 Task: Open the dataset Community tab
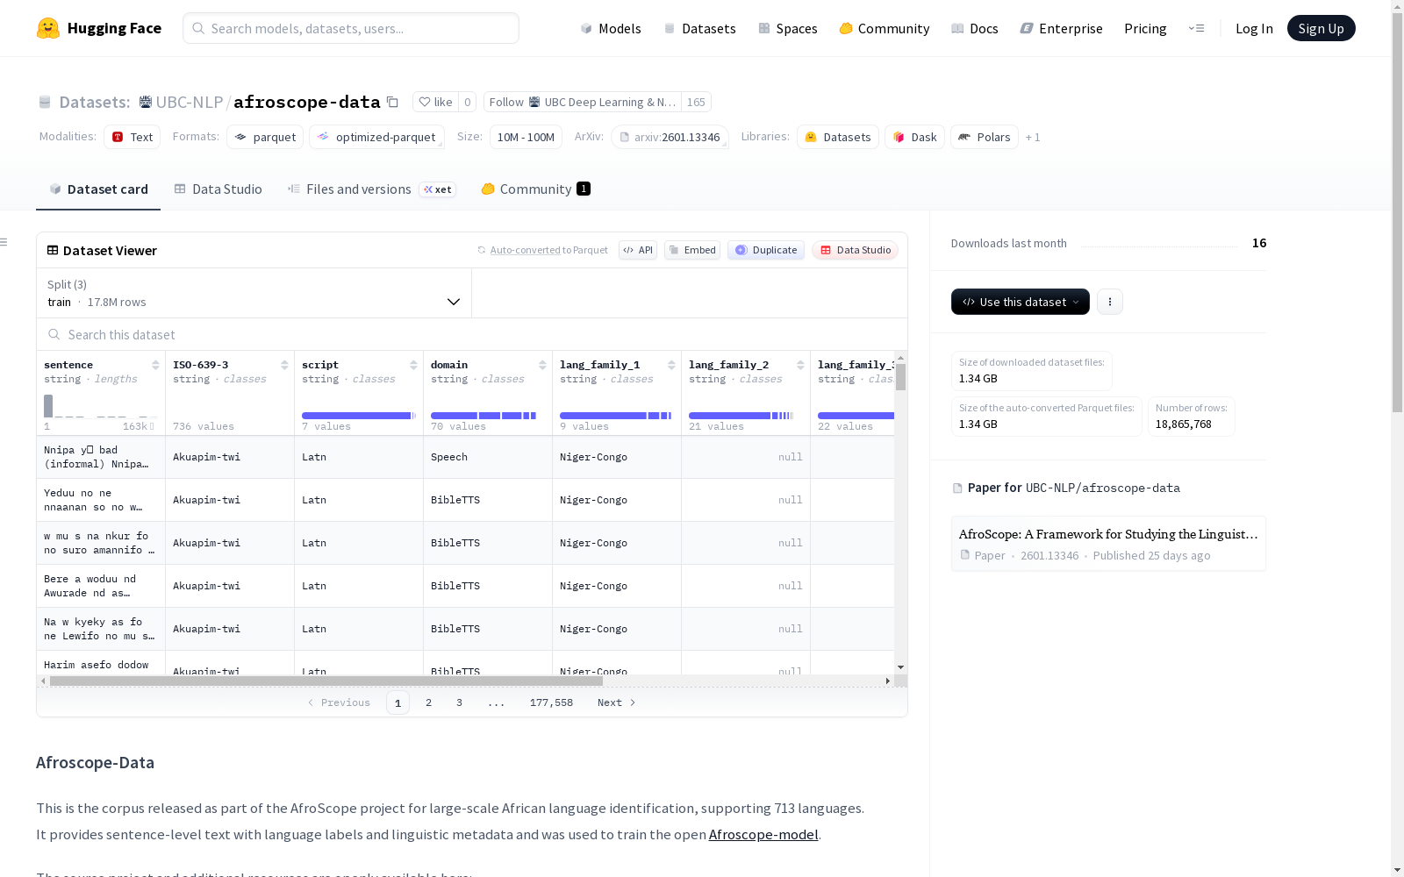tap(535, 189)
